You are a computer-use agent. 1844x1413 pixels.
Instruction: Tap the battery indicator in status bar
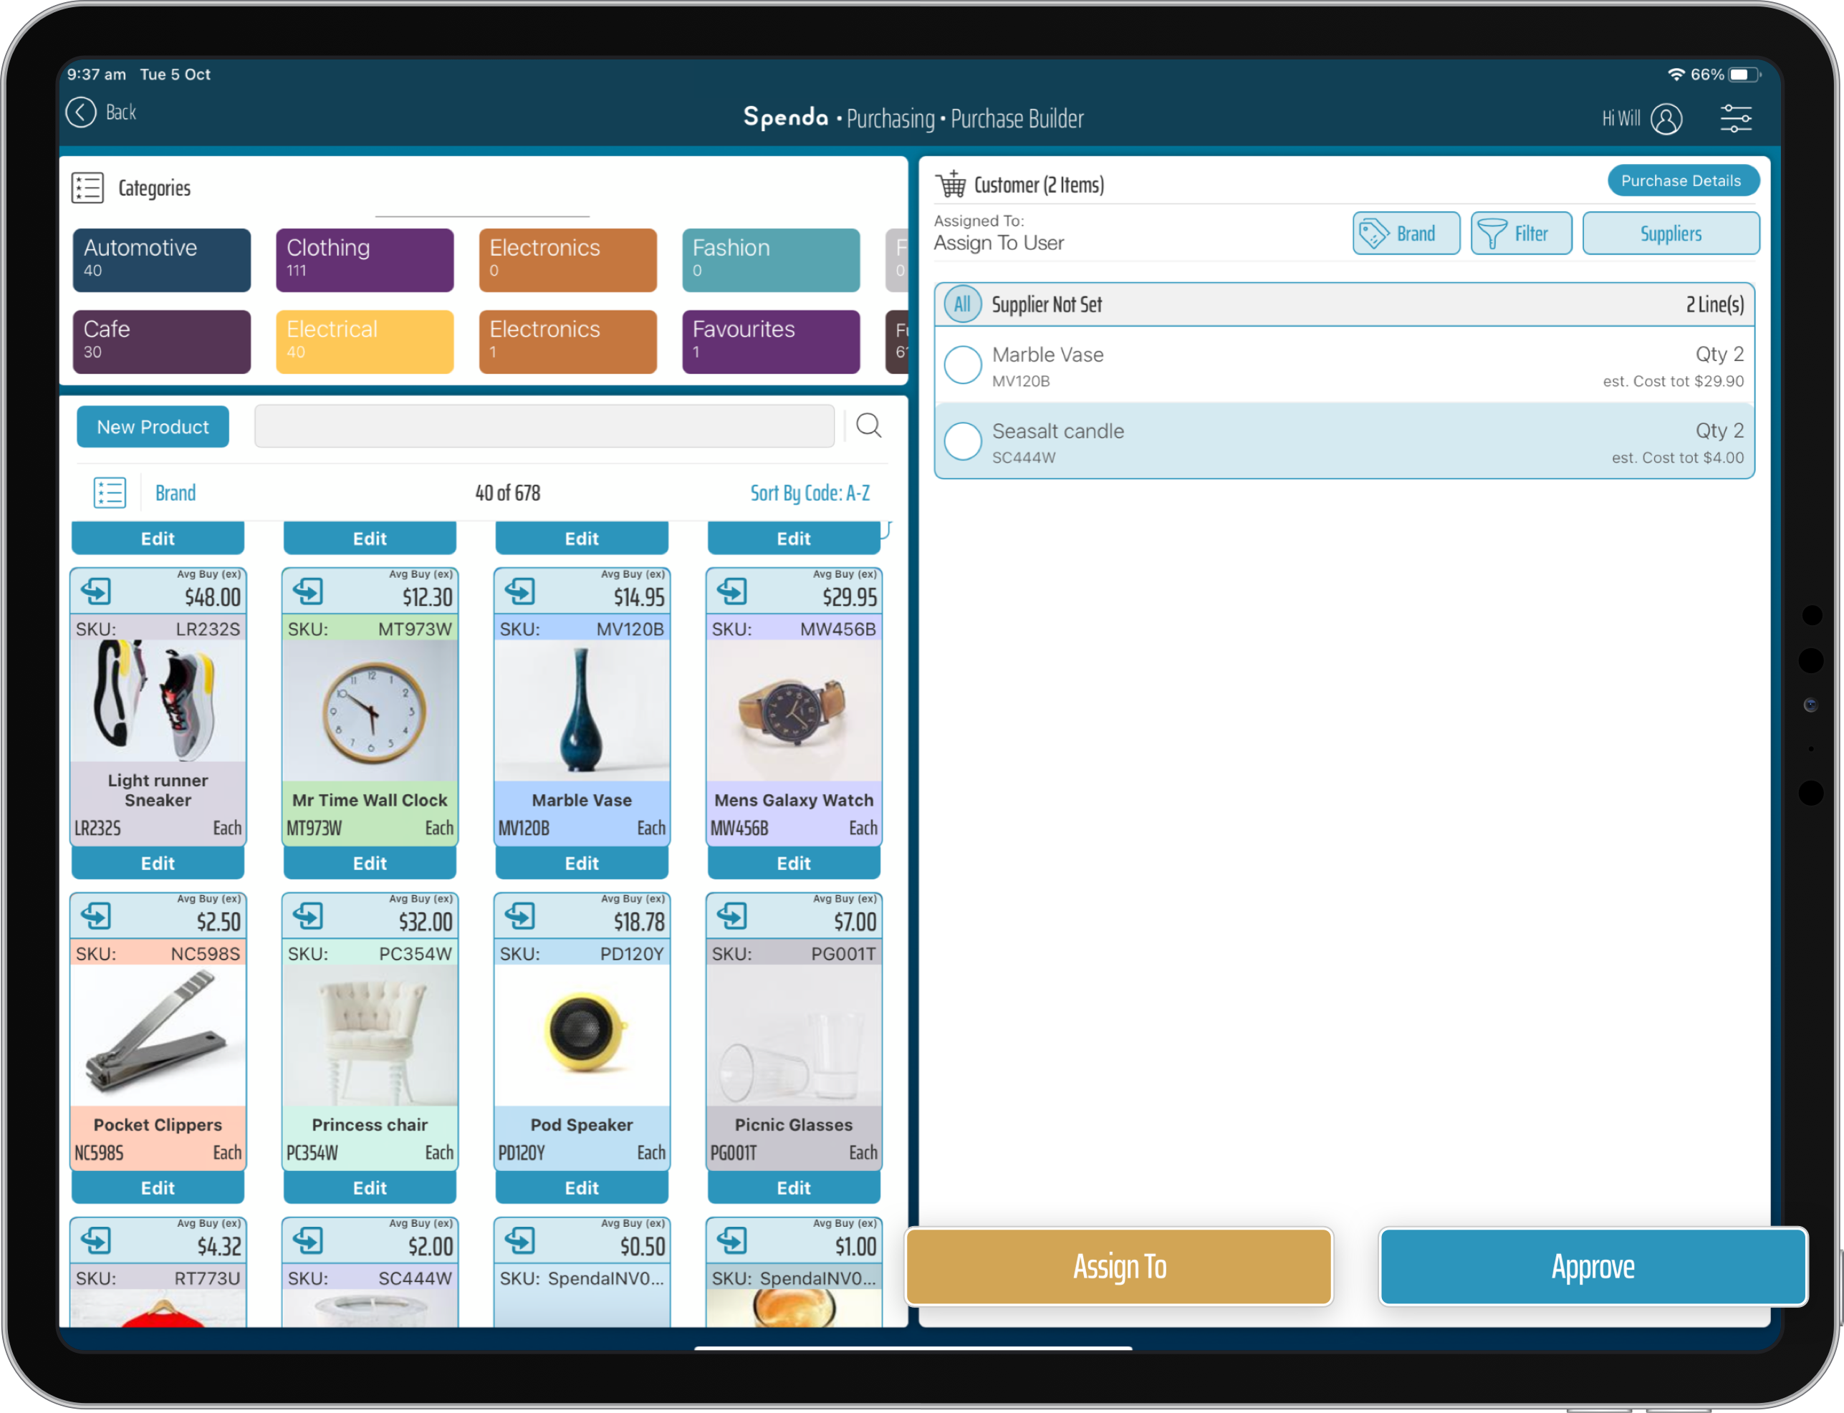coord(1744,75)
